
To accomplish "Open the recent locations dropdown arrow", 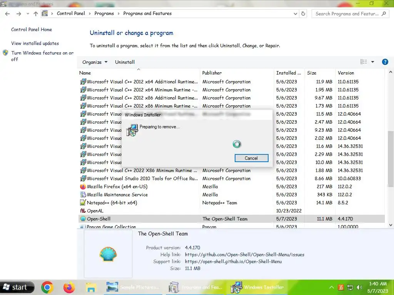I will [28, 14].
